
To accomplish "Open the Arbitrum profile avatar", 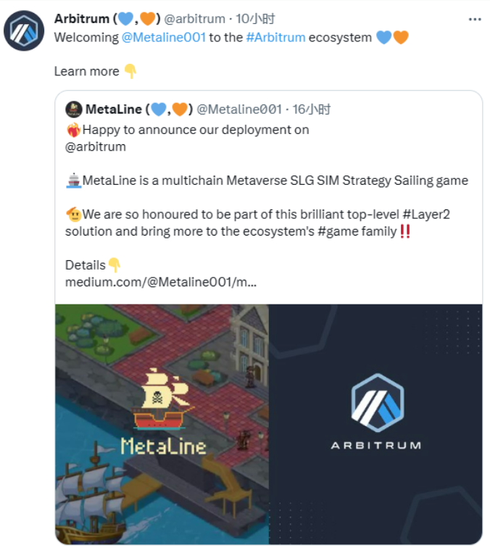I will click(x=24, y=30).
